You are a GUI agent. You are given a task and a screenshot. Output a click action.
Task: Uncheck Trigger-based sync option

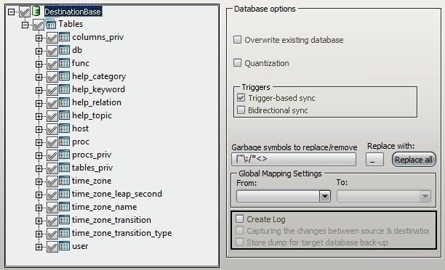(241, 98)
